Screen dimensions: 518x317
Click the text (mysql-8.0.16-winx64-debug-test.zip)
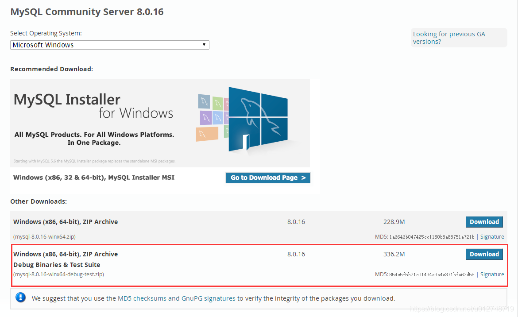tap(58, 274)
